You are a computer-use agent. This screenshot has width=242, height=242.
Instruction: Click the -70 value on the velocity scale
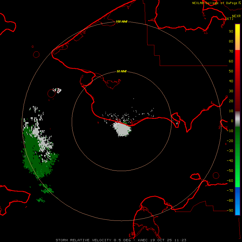click(x=230, y=191)
